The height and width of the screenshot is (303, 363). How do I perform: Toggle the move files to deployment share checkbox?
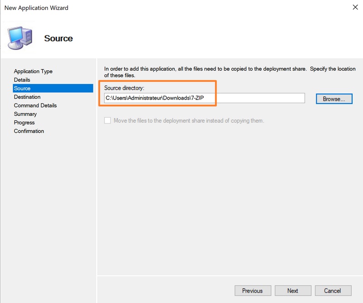tap(108, 121)
